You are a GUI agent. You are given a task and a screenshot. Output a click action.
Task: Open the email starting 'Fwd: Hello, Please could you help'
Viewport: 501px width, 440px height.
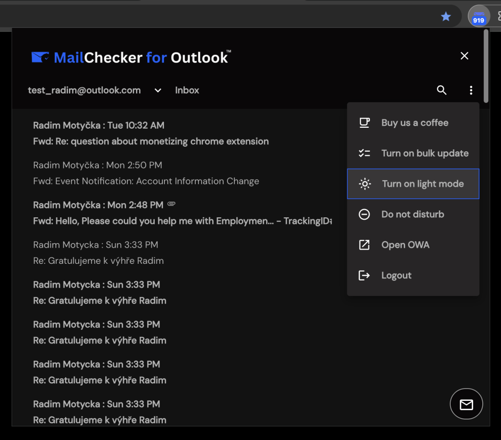pos(182,213)
